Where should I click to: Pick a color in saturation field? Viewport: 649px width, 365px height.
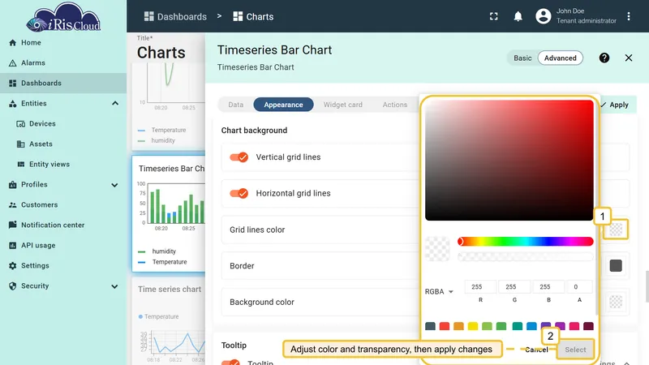tap(509, 160)
